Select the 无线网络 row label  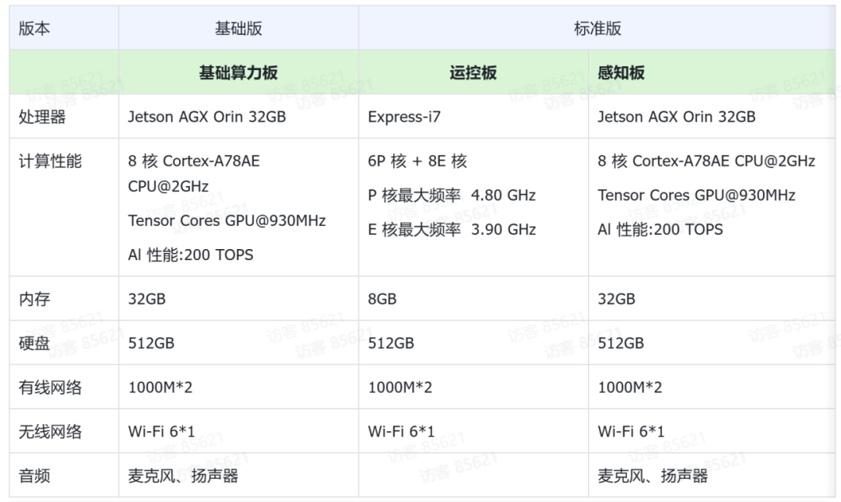tap(50, 432)
